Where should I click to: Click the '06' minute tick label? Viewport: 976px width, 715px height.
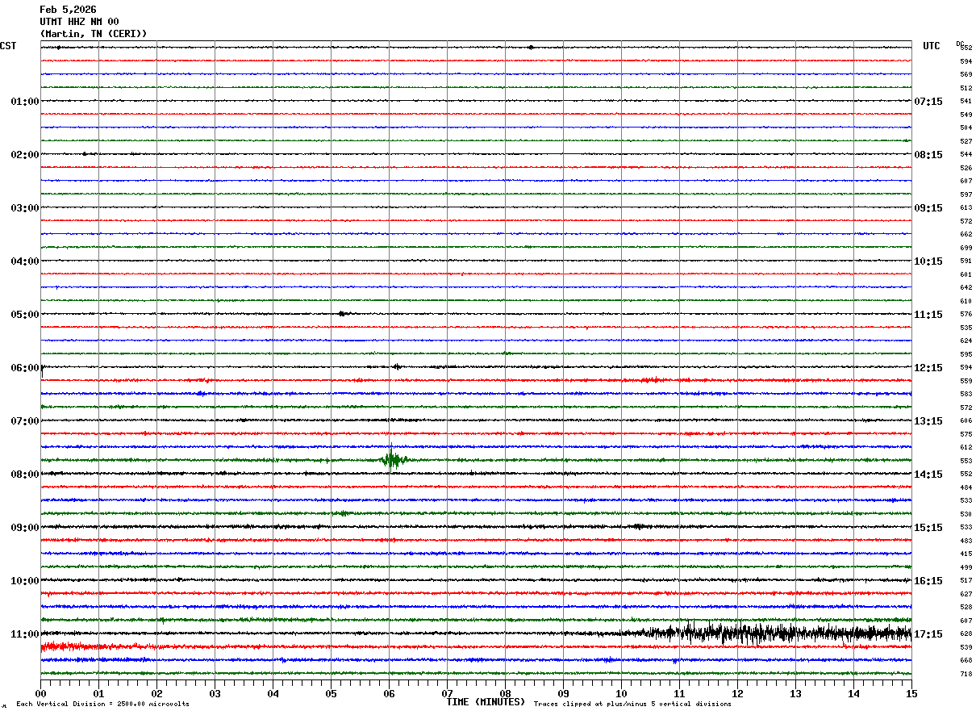pyautogui.click(x=389, y=693)
